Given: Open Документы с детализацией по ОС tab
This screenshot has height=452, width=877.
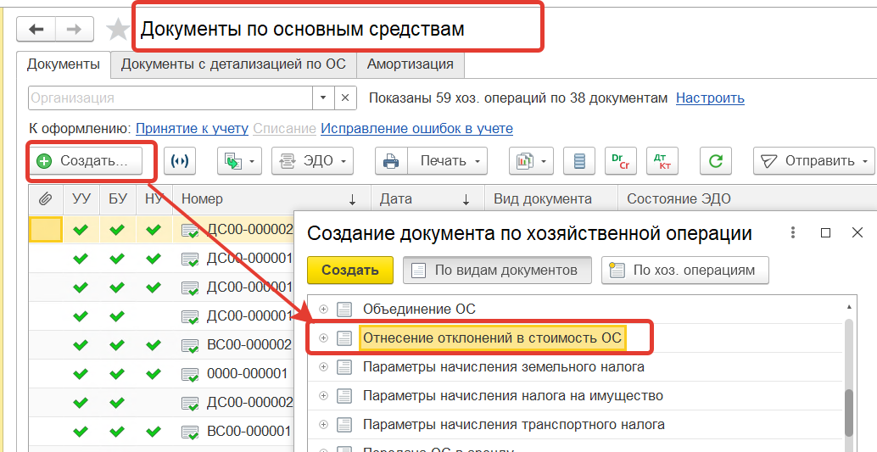Looking at the screenshot, I should [233, 64].
